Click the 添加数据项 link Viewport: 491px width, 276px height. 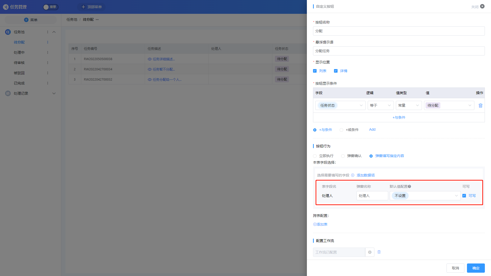(365, 175)
